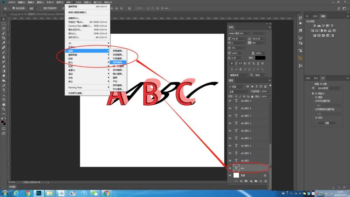The image size is (350, 197).
Task: Select the 3D 模型 radio option
Action: [x=313, y=97]
